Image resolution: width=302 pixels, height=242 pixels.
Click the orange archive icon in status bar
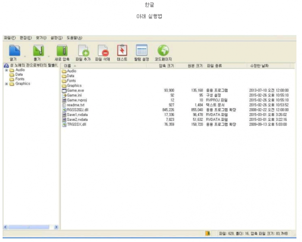(208, 233)
